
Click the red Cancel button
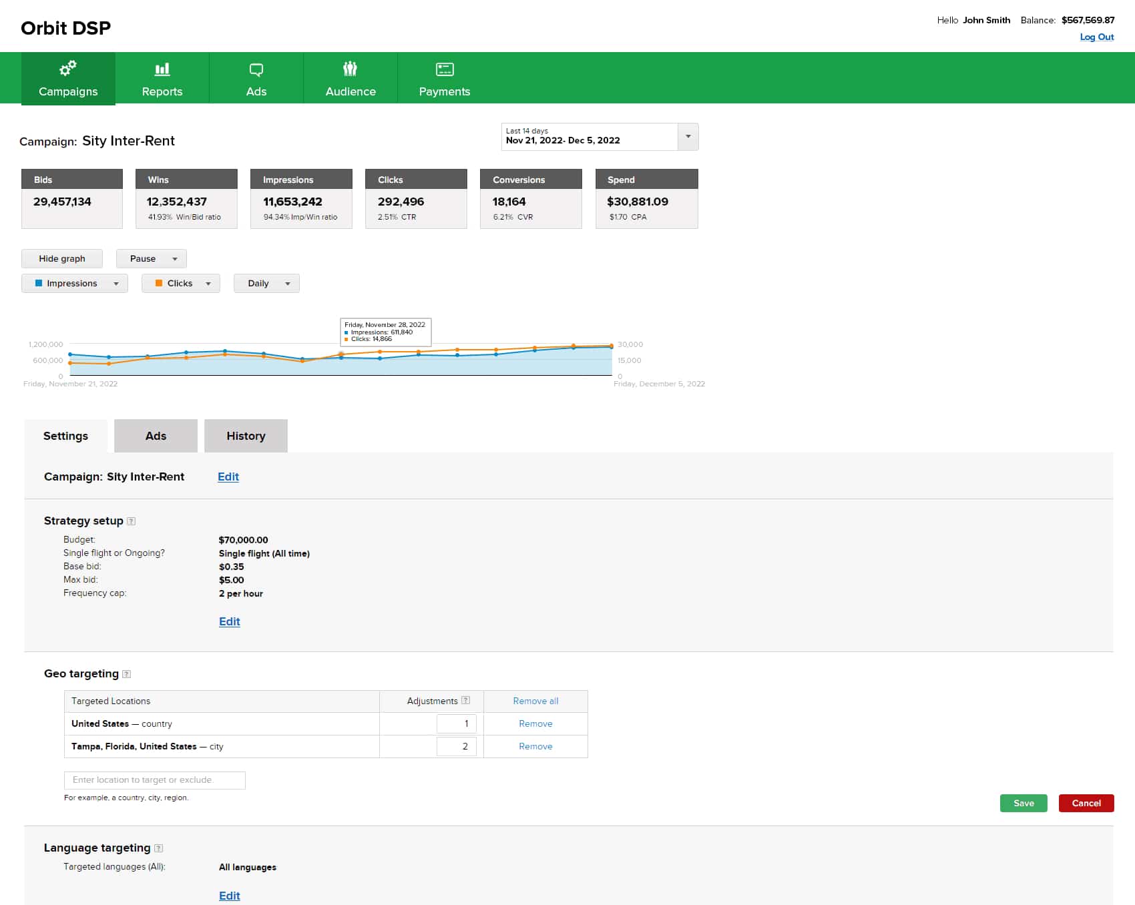(1086, 803)
